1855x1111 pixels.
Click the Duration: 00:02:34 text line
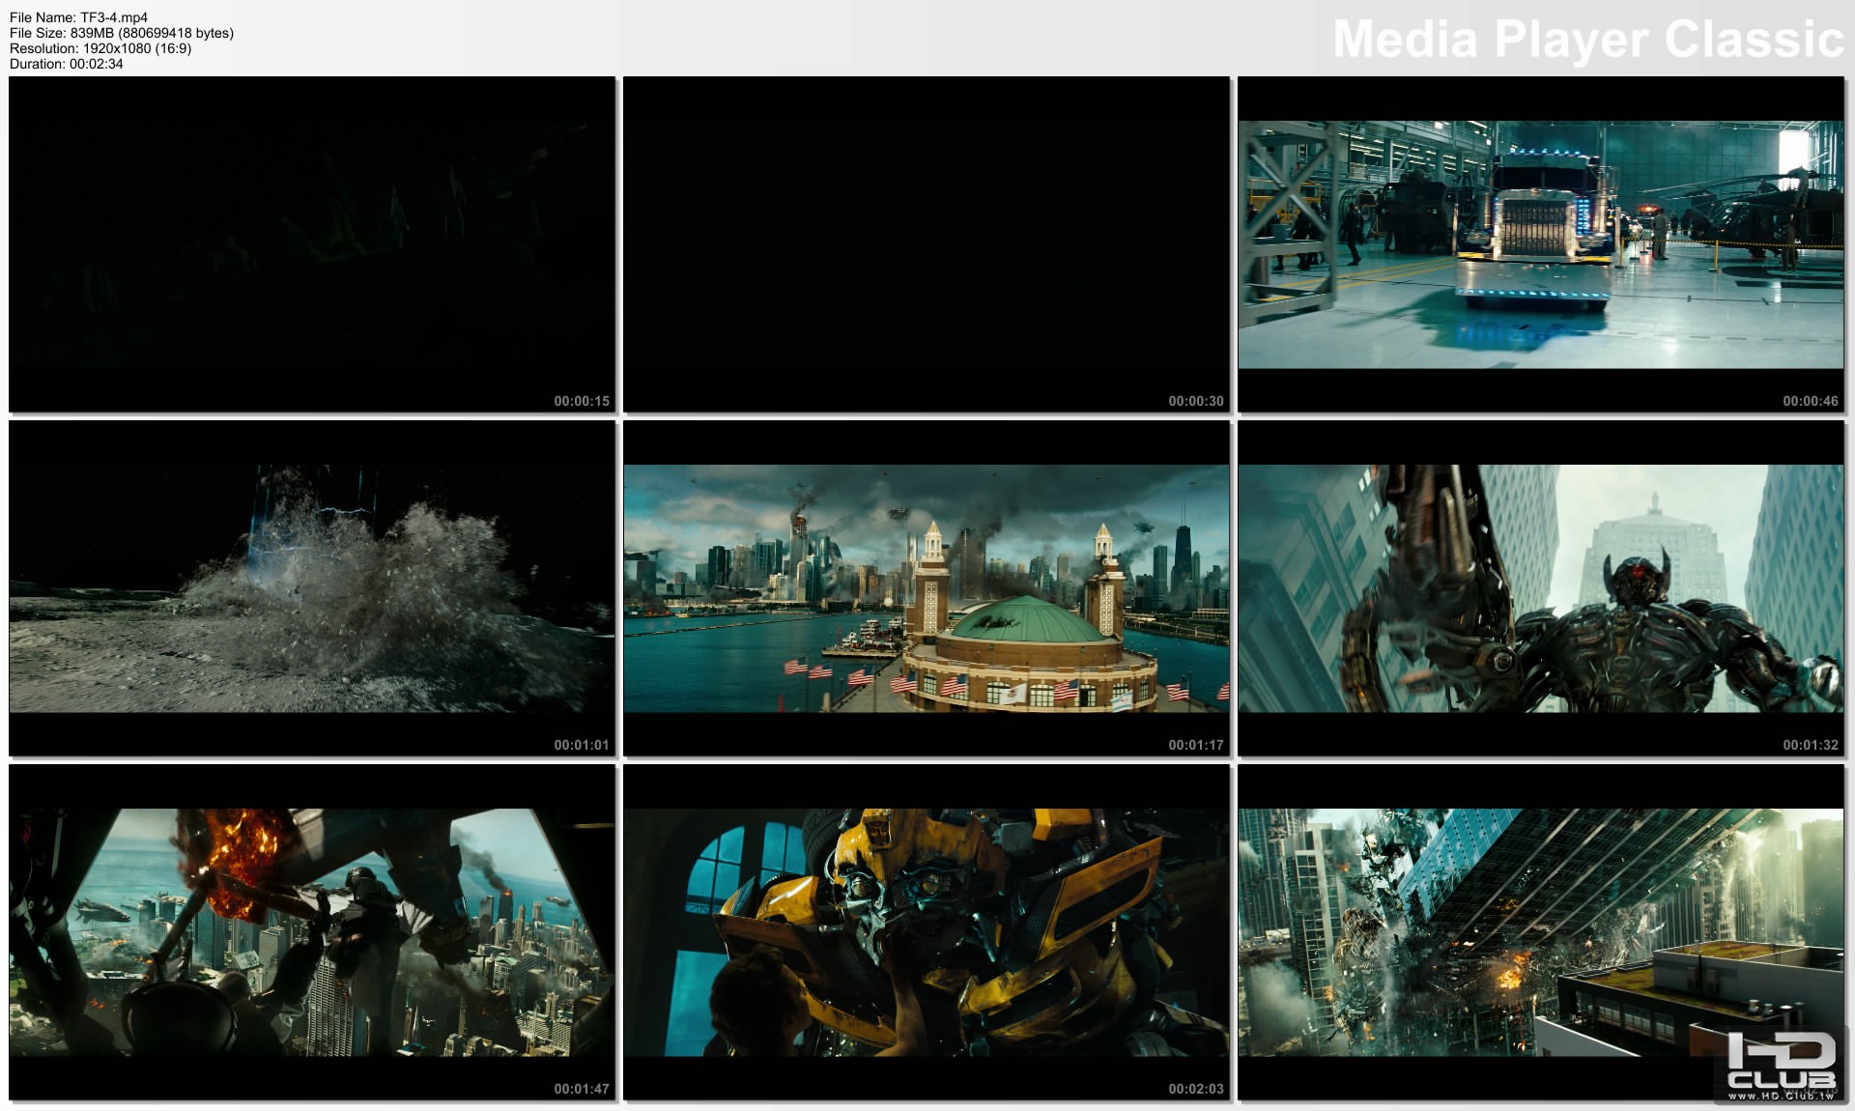point(67,64)
